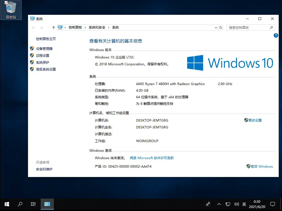282x211 pixels.
Task: Select product ID 00425-00000-00002-AA474
Action: 130,167
